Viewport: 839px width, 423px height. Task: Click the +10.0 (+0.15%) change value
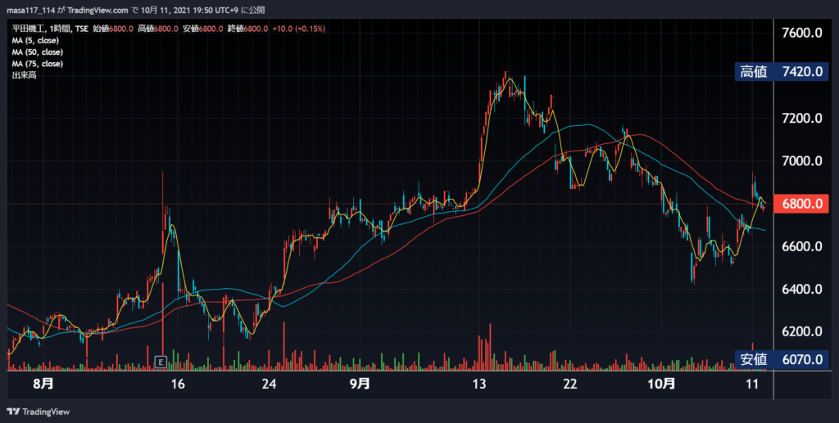pos(298,29)
